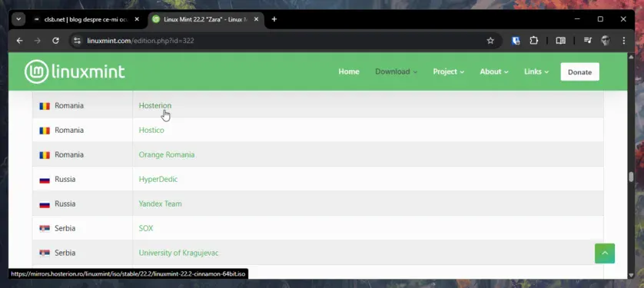This screenshot has width=644, height=288.
Task: Expand the Project menu
Action: point(449,71)
